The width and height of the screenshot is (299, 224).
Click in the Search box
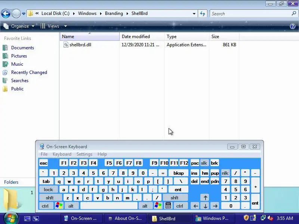250,14
